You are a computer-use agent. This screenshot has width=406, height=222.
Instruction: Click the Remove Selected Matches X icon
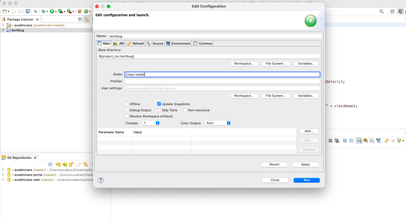330,140
